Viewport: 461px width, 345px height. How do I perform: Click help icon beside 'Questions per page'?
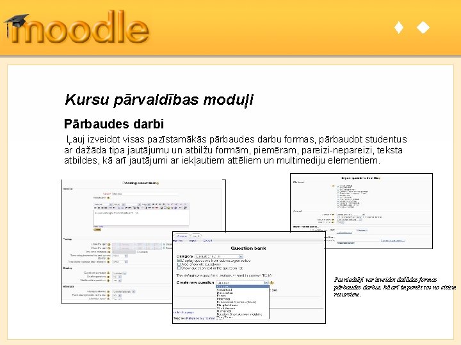coord(108,273)
